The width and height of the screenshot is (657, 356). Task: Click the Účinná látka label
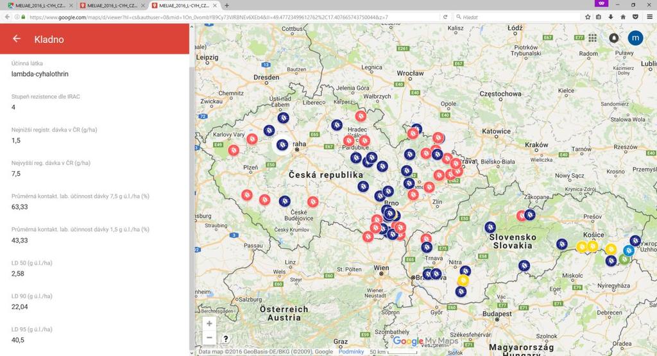(27, 64)
